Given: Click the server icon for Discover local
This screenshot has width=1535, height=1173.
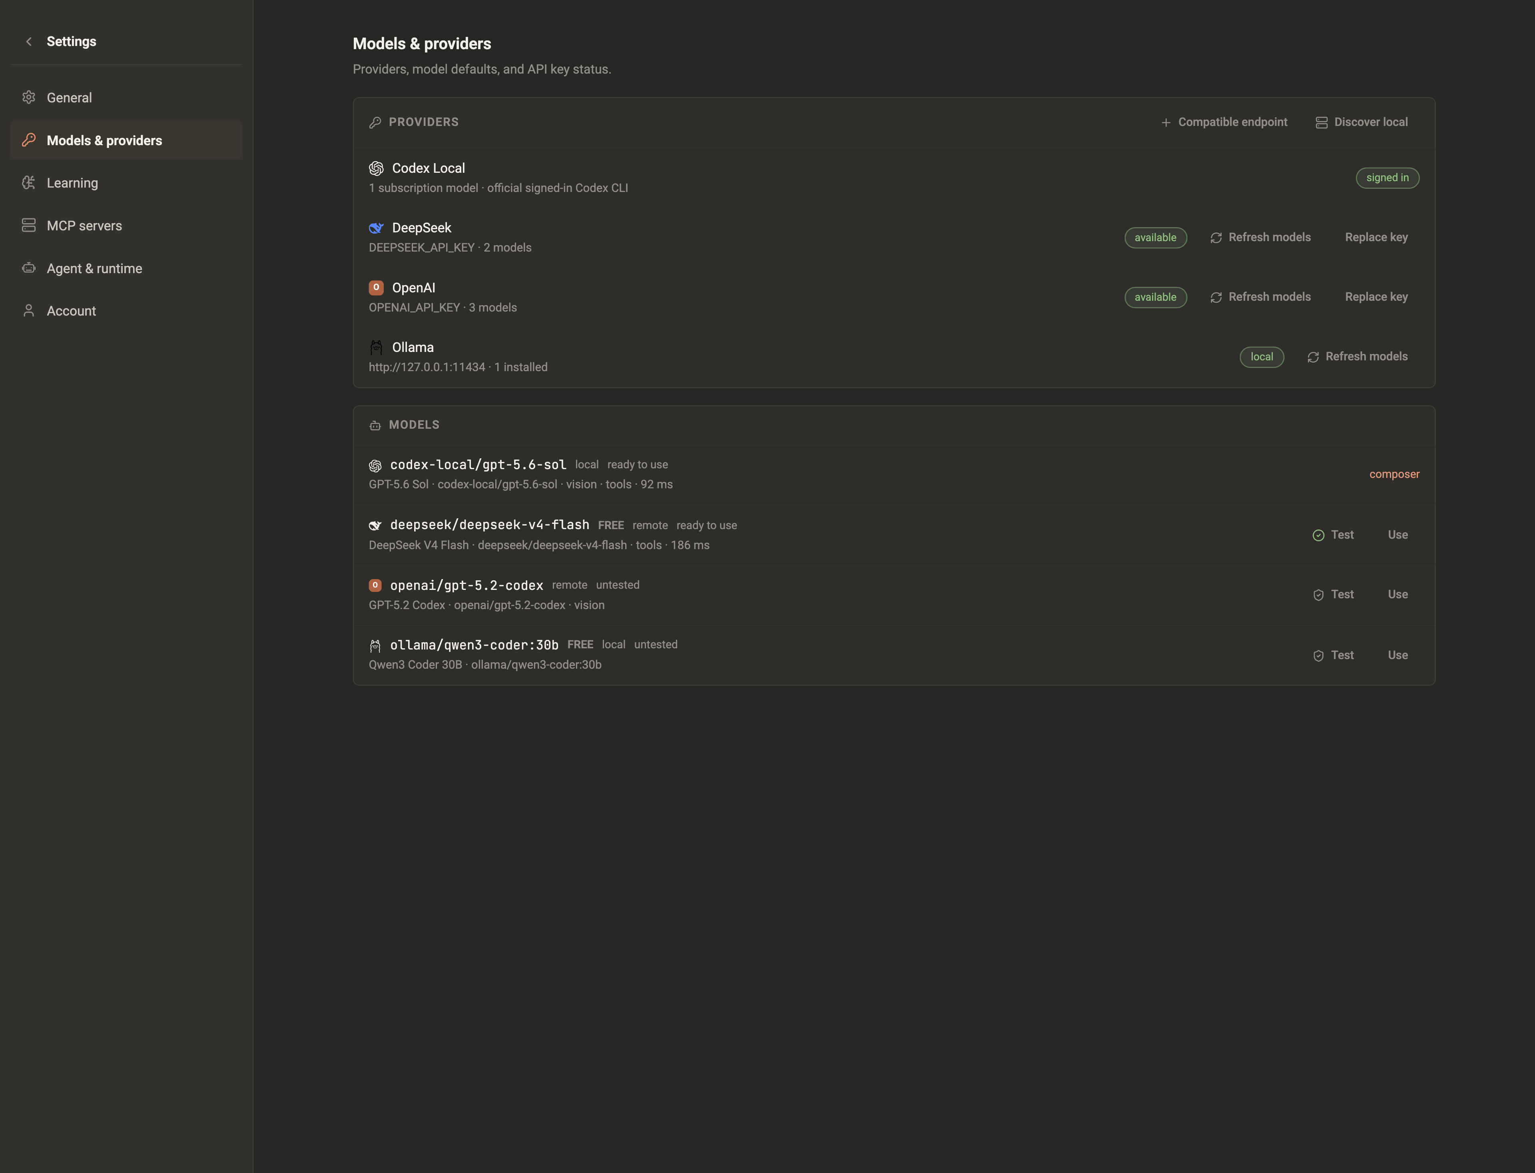Looking at the screenshot, I should click(x=1322, y=123).
